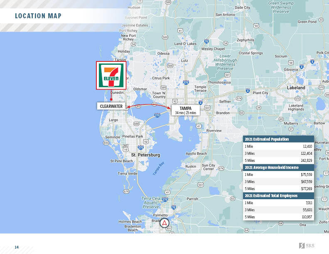Click the route 674 shield near Sun City Center
The width and height of the screenshot is (329, 254).
221,168
